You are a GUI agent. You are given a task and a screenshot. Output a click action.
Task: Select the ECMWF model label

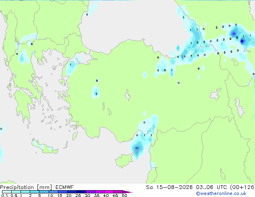coord(65,187)
